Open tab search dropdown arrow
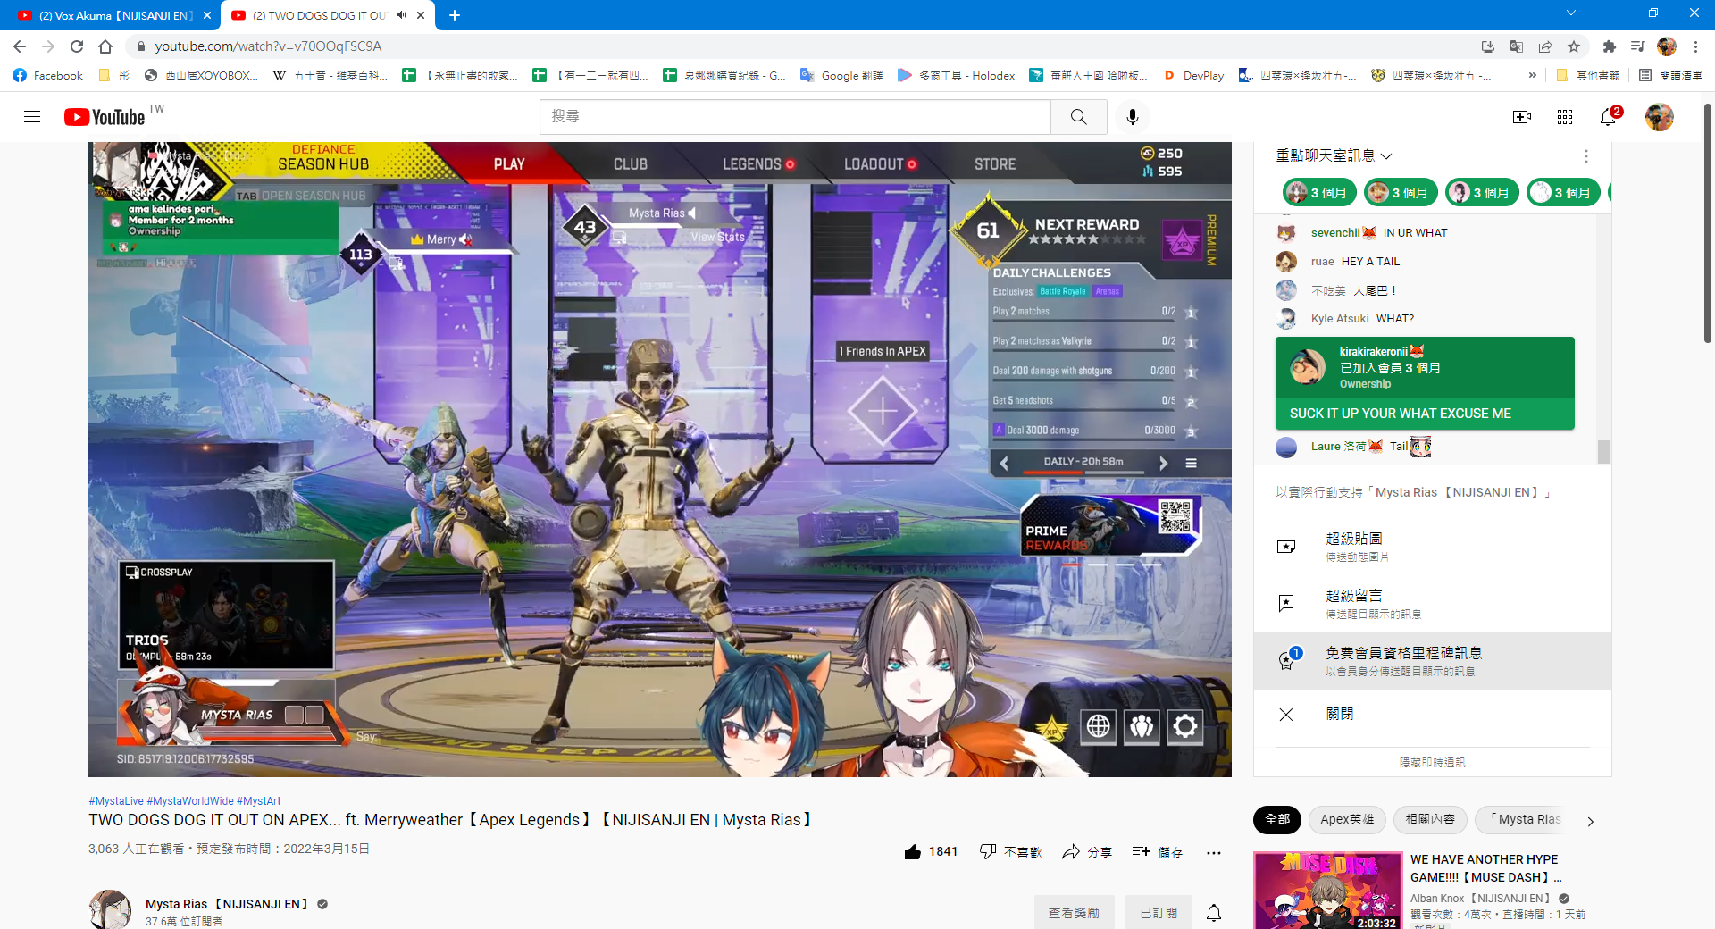Image resolution: width=1715 pixels, height=929 pixels. [x=1571, y=13]
